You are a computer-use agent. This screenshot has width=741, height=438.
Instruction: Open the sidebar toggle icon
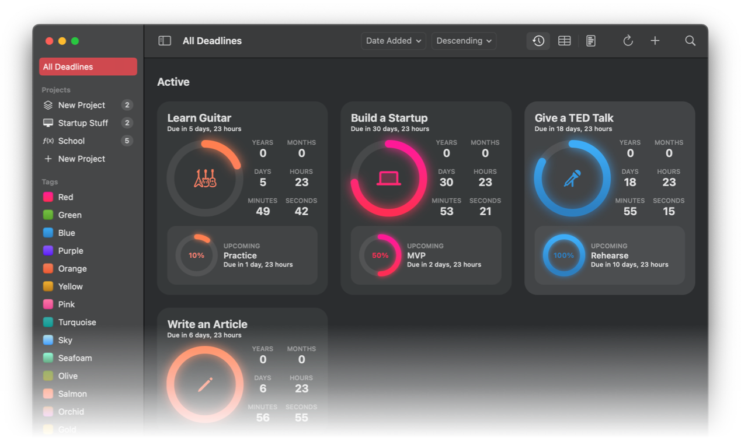(x=164, y=40)
